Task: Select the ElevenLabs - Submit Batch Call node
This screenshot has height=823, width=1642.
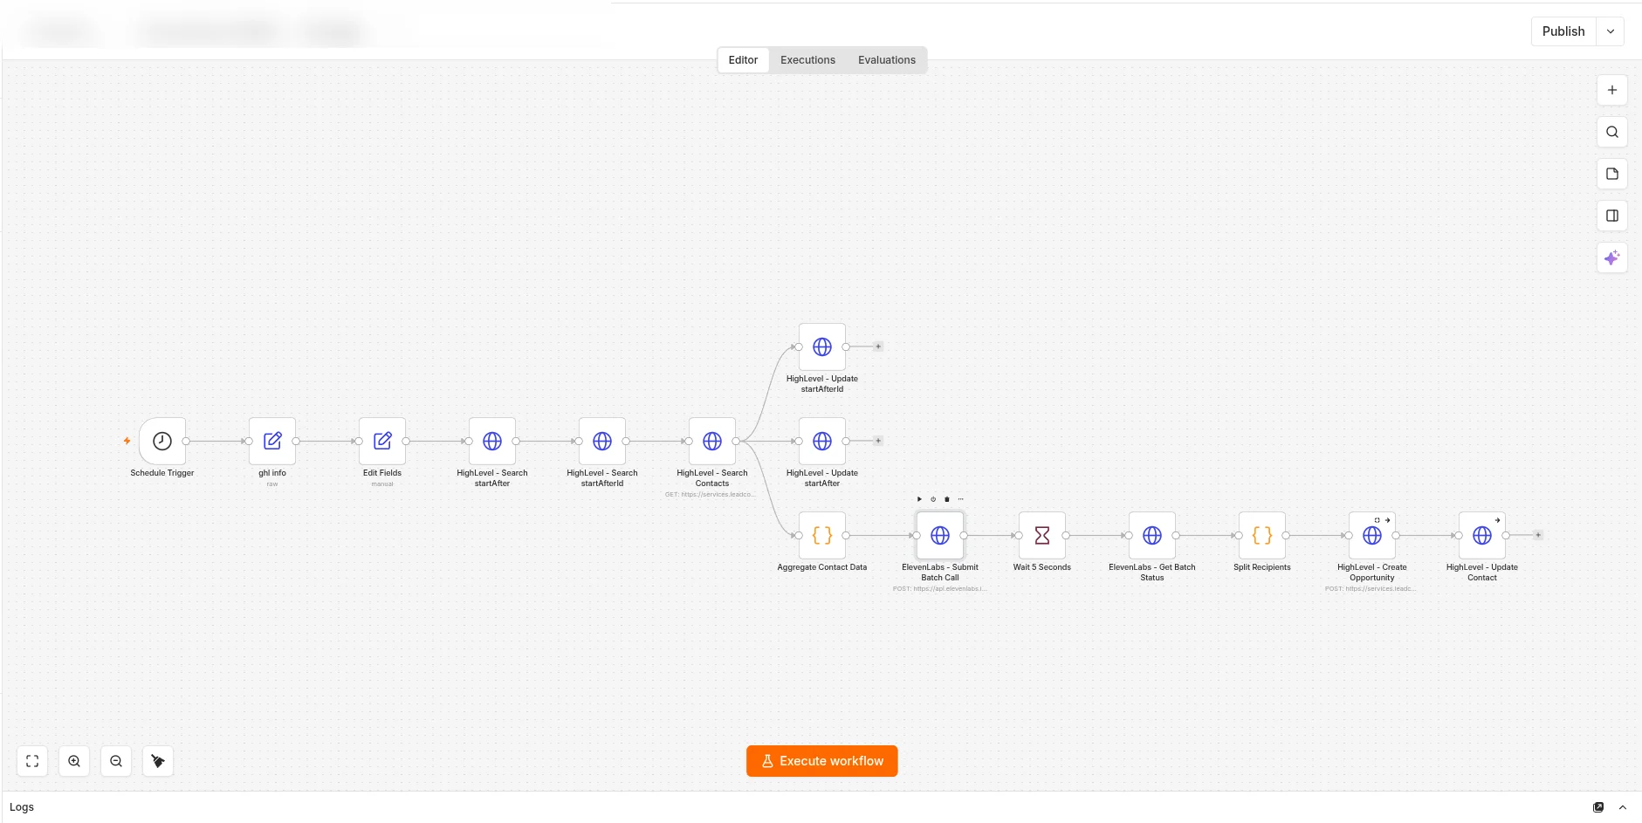Action: [940, 535]
